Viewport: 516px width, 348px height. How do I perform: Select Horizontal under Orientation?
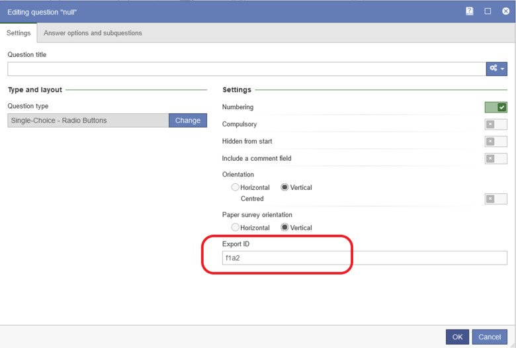point(235,187)
